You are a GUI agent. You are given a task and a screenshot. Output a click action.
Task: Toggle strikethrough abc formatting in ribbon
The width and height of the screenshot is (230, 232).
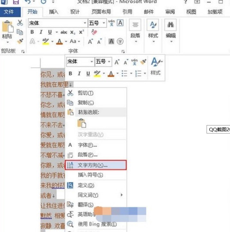(x=64, y=32)
